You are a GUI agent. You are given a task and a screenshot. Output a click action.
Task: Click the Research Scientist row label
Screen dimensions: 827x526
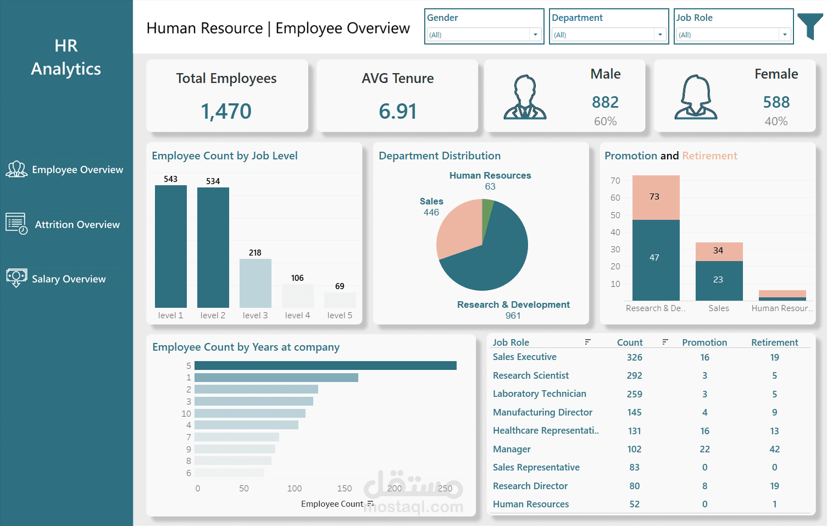tap(531, 375)
